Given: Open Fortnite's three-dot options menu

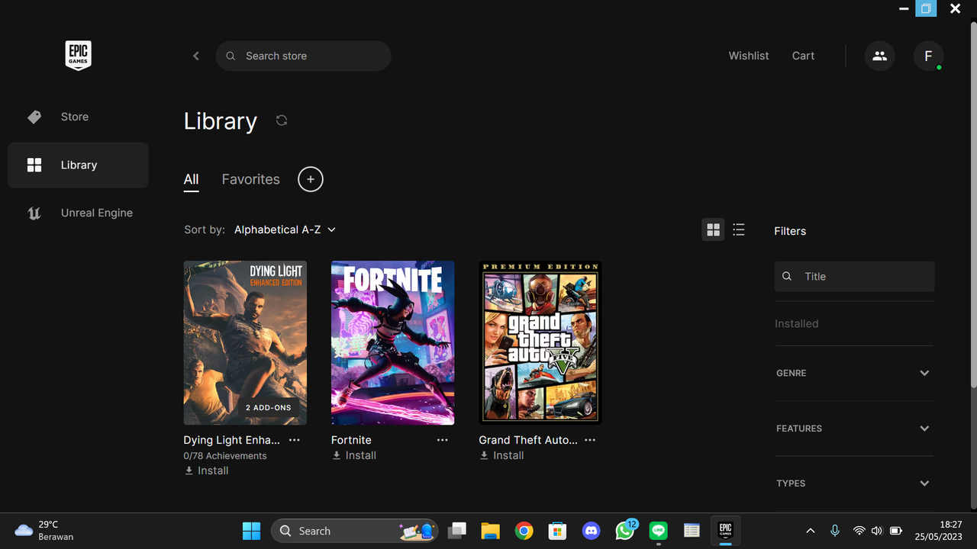Looking at the screenshot, I should (442, 440).
